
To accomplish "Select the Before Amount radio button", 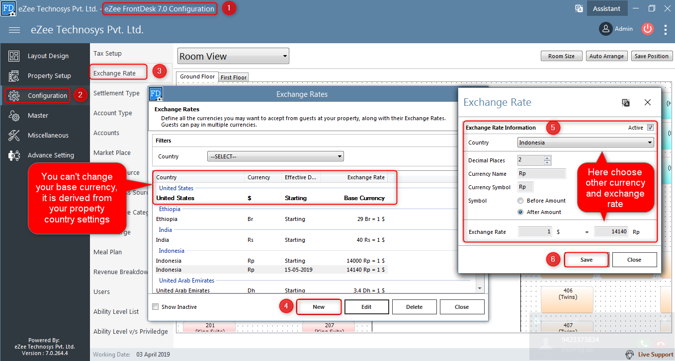I will coord(520,201).
